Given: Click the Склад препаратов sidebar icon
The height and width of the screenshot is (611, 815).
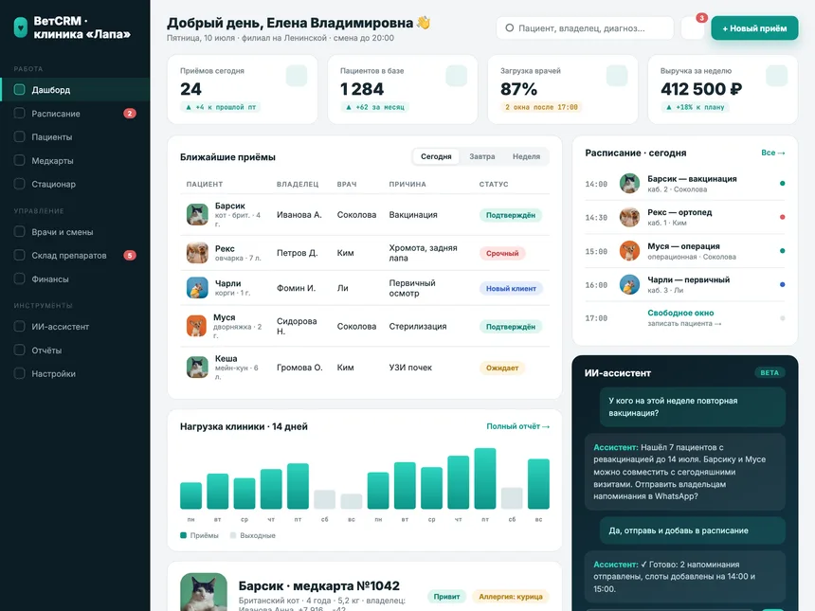Looking at the screenshot, I should 19,255.
